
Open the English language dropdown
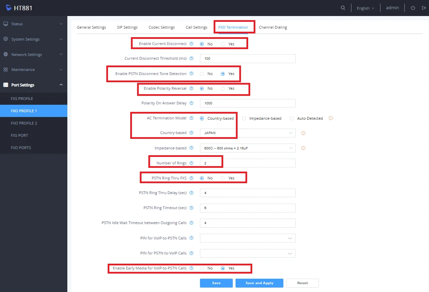point(365,8)
